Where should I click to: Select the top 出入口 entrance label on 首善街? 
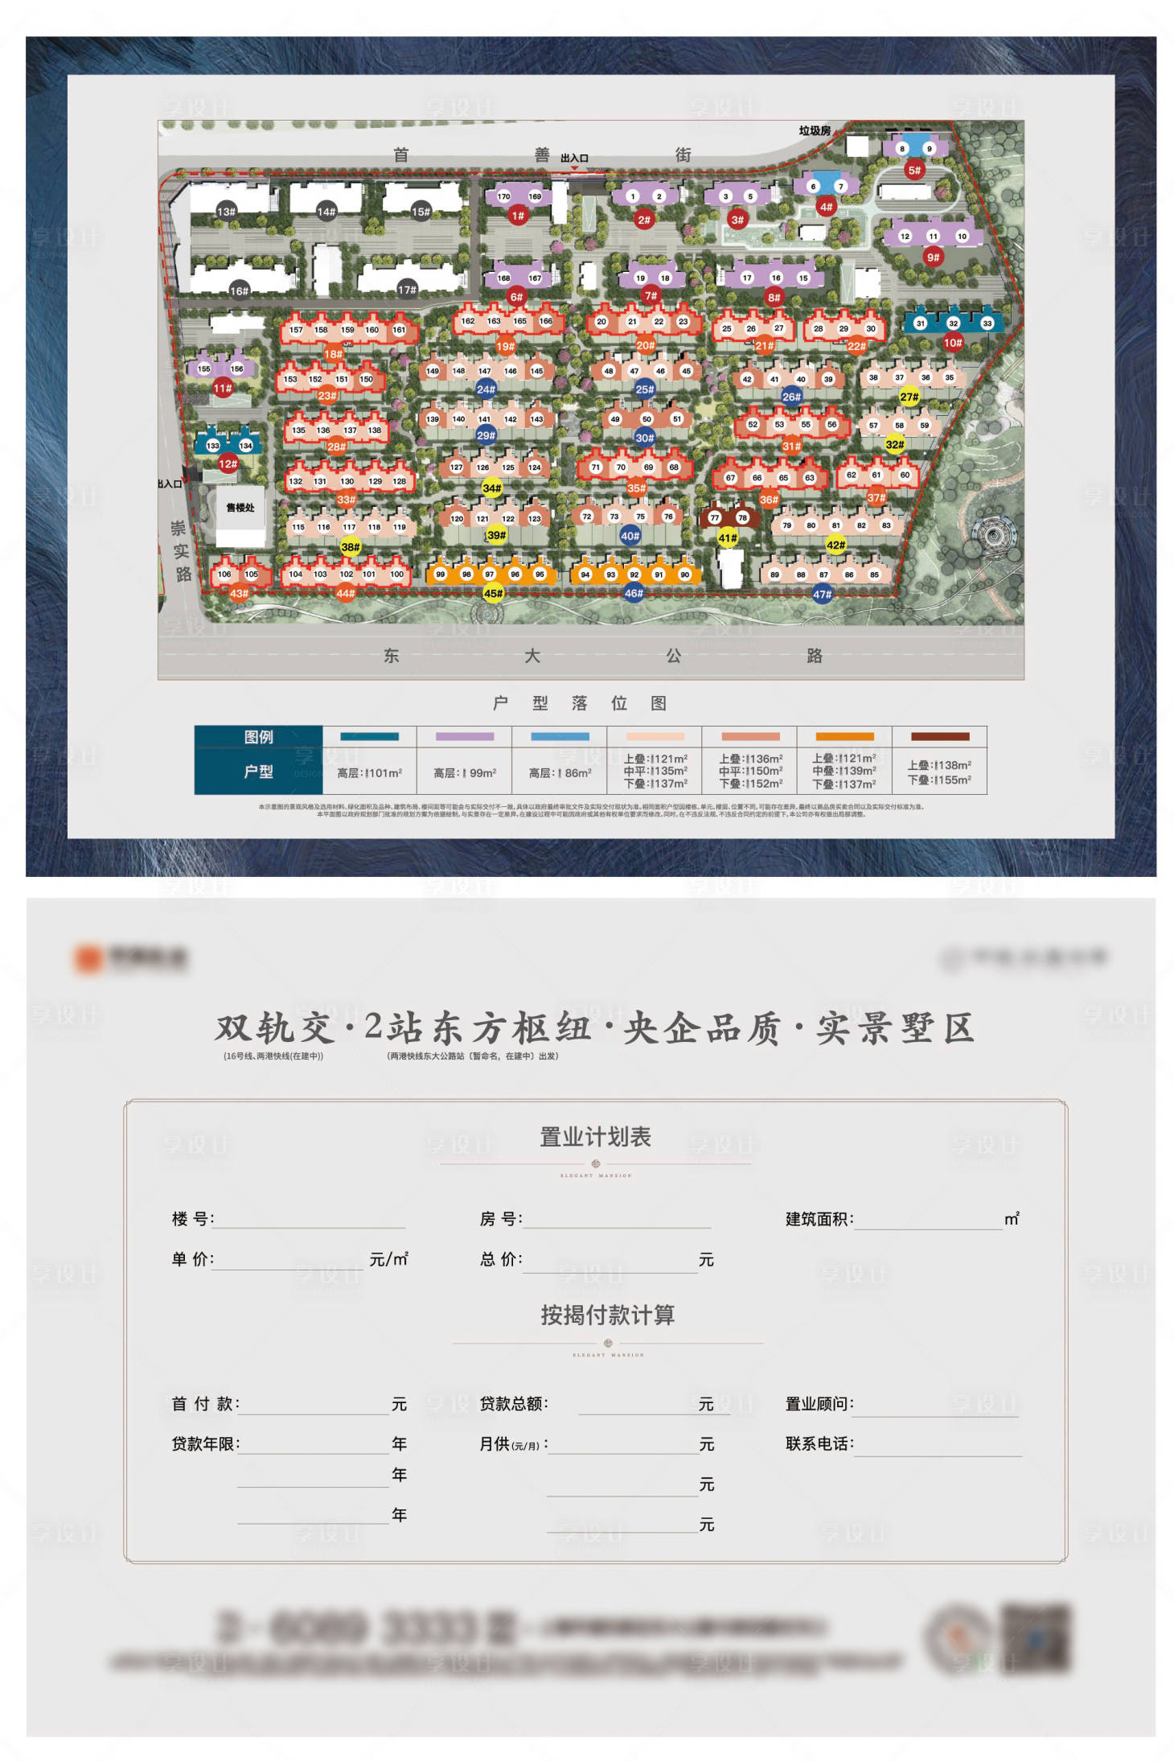[574, 158]
